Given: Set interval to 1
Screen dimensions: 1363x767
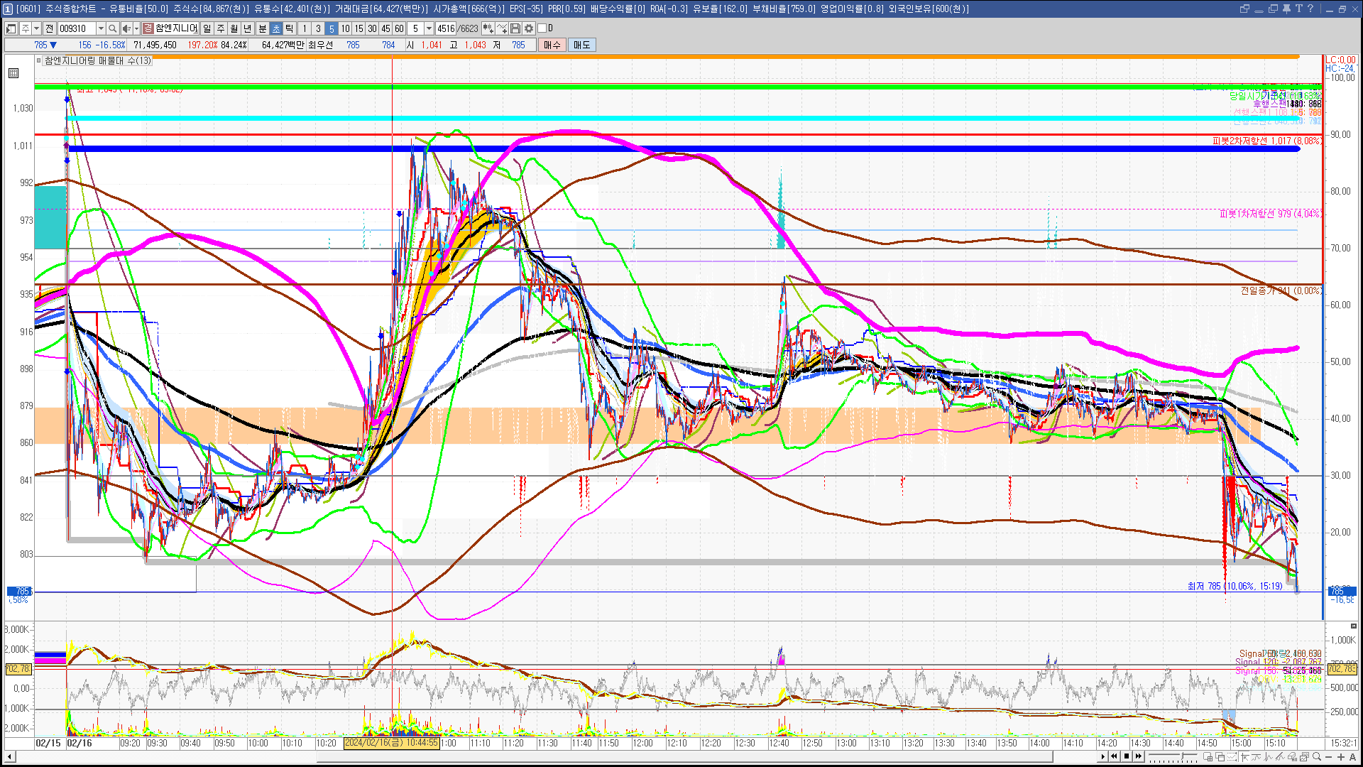Looking at the screenshot, I should pos(305,28).
